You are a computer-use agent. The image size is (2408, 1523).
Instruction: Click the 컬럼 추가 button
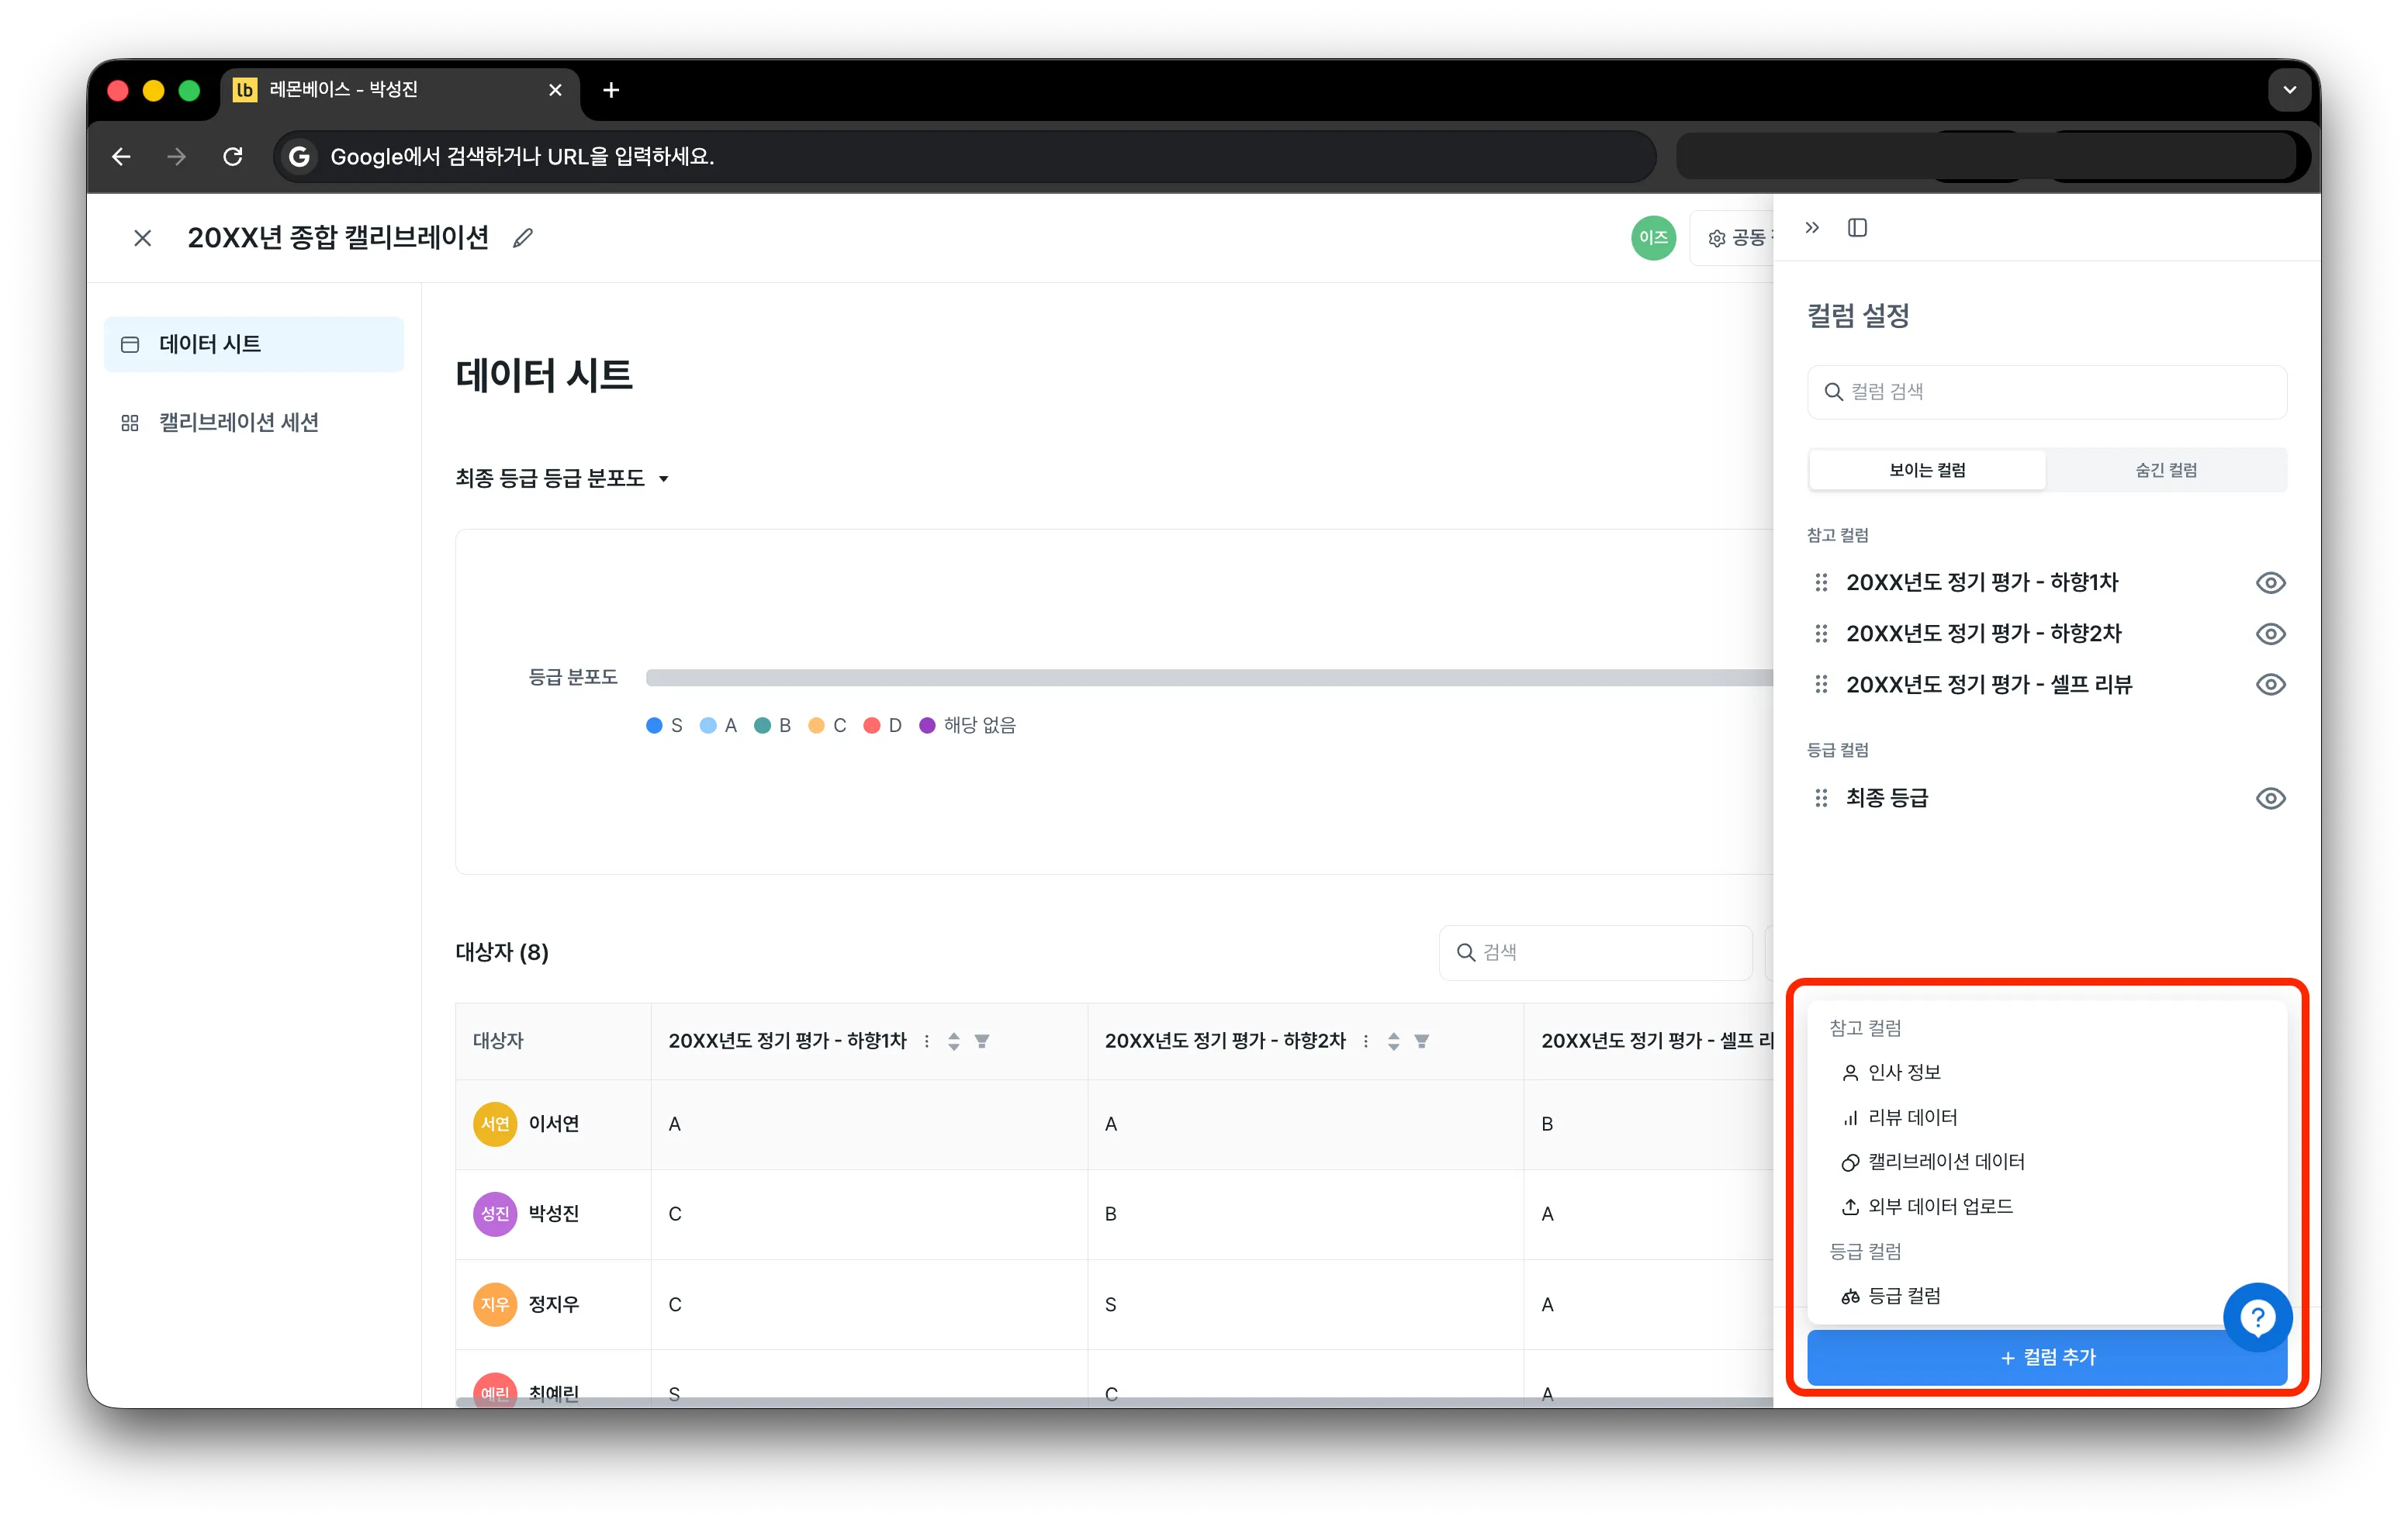point(2047,1357)
